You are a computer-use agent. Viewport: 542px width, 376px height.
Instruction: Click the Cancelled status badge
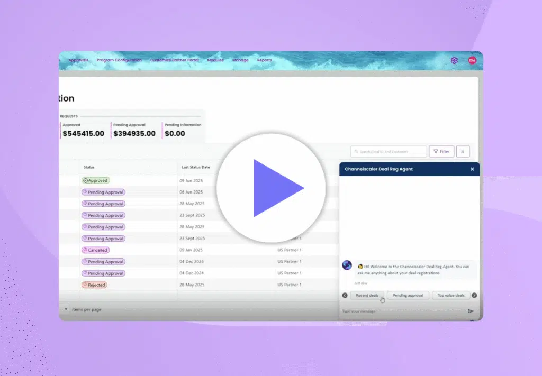tap(95, 250)
